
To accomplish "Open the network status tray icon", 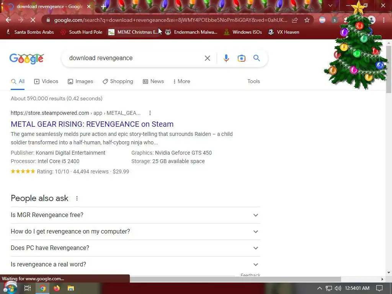I will coord(329,288).
